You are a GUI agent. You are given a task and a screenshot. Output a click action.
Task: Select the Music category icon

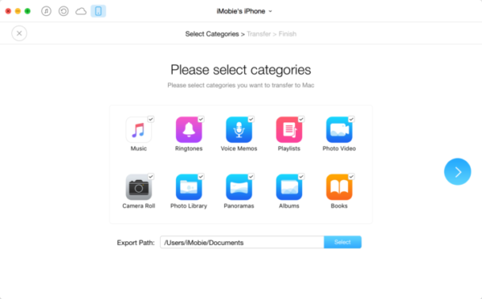click(x=139, y=129)
